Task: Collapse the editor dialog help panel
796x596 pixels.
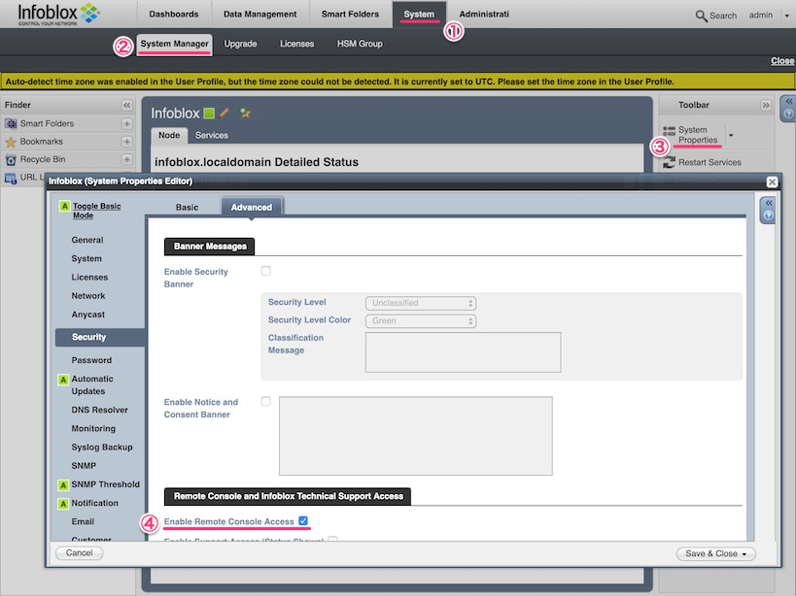Action: click(769, 203)
